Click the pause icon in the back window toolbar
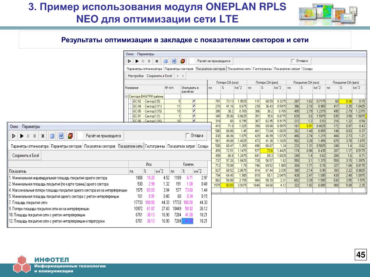This screenshot has width=370, height=277. coord(143,61)
